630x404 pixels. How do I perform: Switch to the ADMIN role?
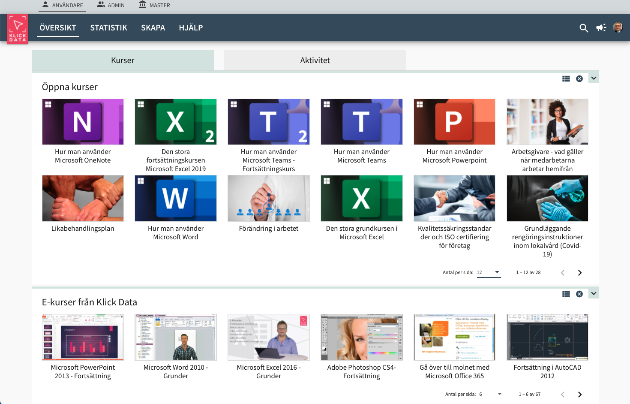pyautogui.click(x=111, y=5)
